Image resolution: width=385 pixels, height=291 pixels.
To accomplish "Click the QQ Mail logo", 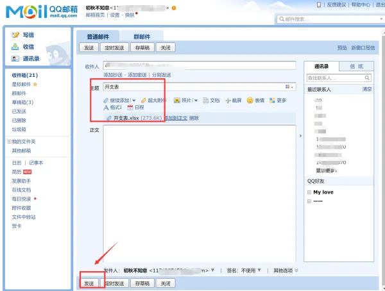I will coord(42,12).
